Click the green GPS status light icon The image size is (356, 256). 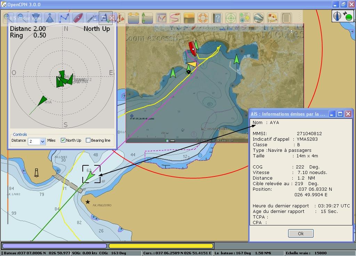click(x=349, y=17)
